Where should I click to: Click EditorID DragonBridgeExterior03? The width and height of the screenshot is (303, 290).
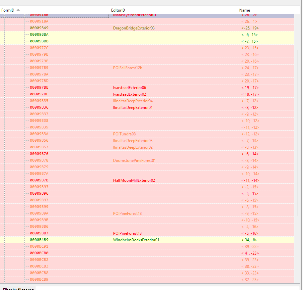[134, 28]
